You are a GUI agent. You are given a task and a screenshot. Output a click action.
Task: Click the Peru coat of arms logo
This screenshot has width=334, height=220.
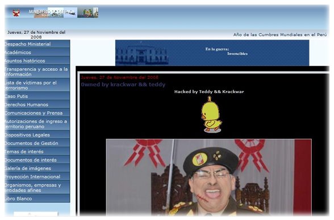point(16,12)
